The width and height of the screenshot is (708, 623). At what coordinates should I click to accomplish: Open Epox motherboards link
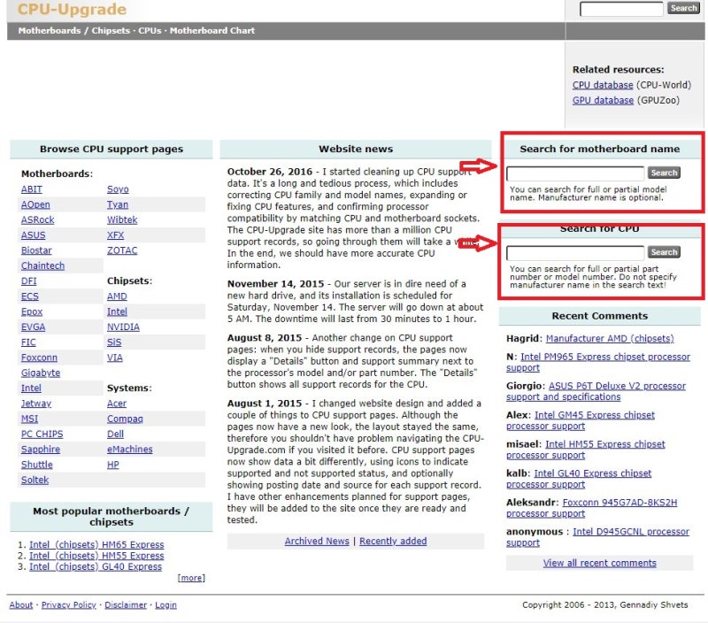32,312
